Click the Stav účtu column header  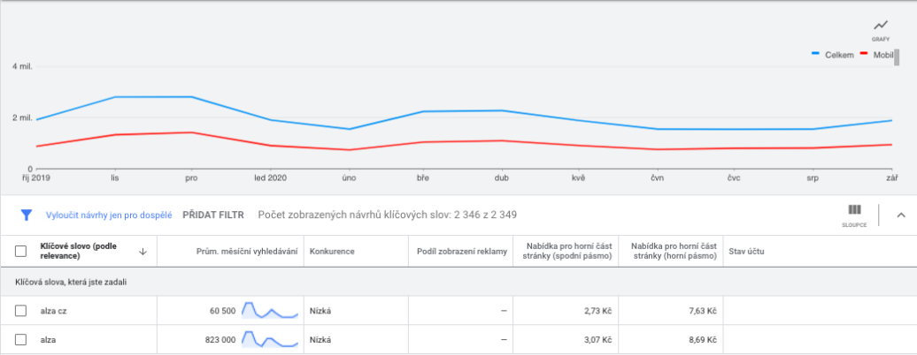[746, 252]
